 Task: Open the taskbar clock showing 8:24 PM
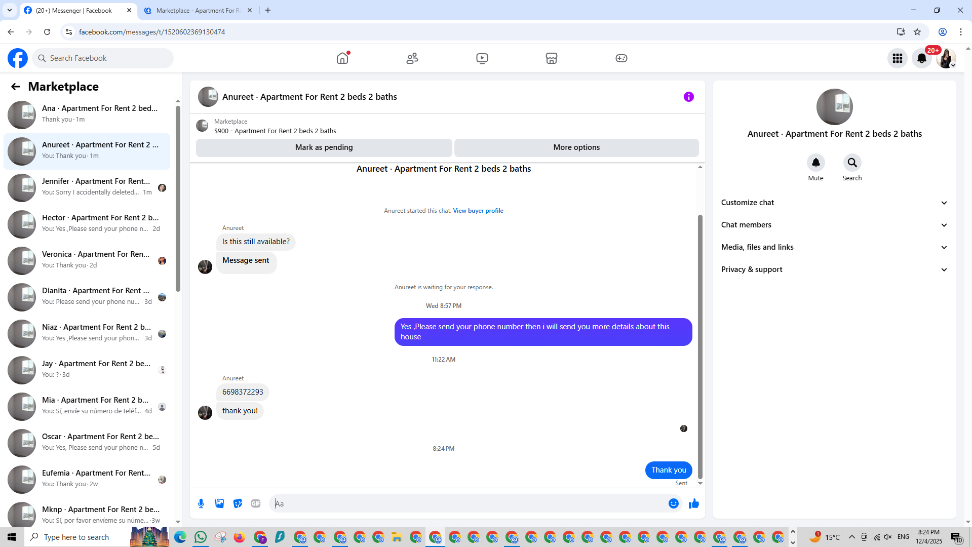coord(928,537)
